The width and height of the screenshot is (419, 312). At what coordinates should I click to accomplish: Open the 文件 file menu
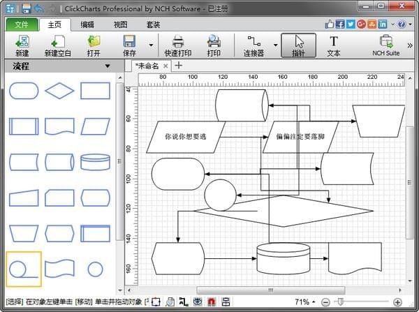pos(22,24)
